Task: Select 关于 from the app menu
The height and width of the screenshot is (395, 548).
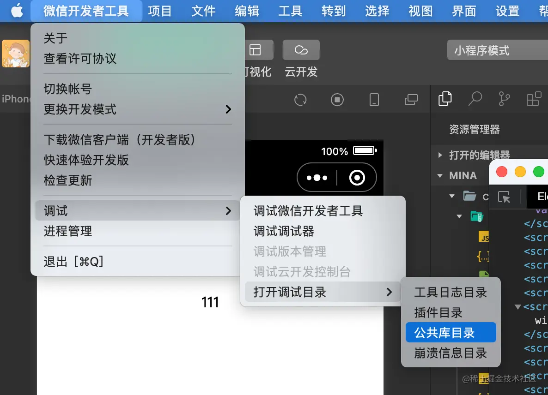Action: pyautogui.click(x=138, y=38)
